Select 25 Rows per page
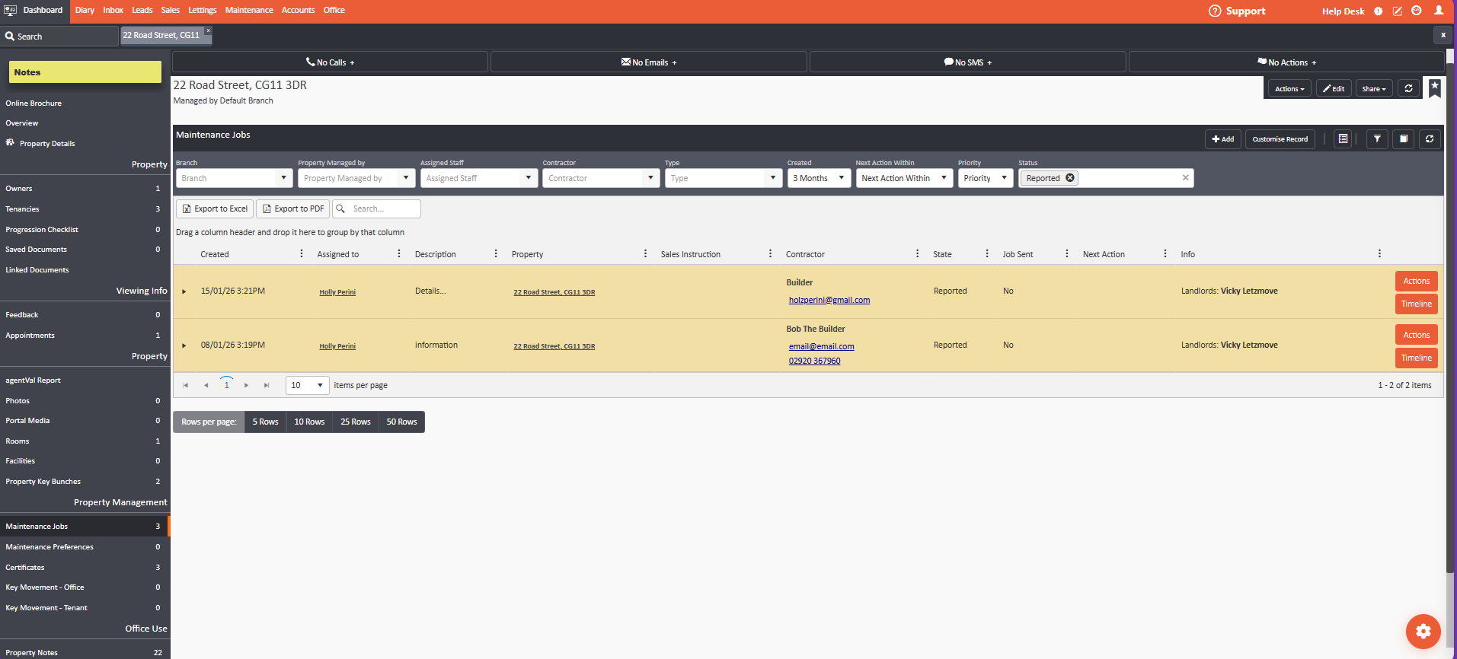Viewport: 1457px width, 659px height. click(355, 422)
